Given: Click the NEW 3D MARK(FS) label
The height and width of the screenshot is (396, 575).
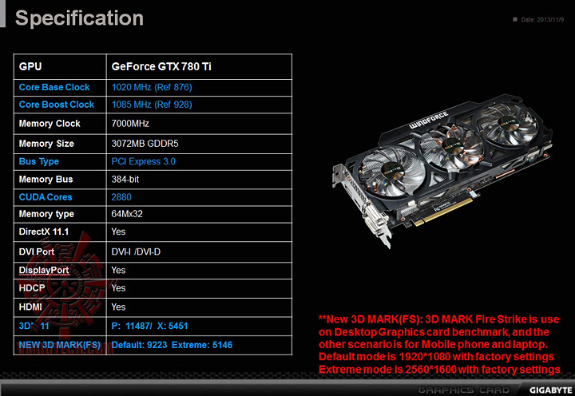Looking at the screenshot, I should pyautogui.click(x=59, y=345).
